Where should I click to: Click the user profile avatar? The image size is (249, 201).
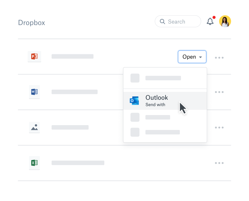[x=225, y=21]
